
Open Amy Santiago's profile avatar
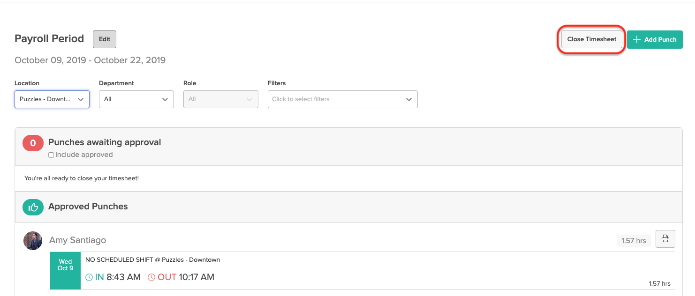[x=32, y=240]
